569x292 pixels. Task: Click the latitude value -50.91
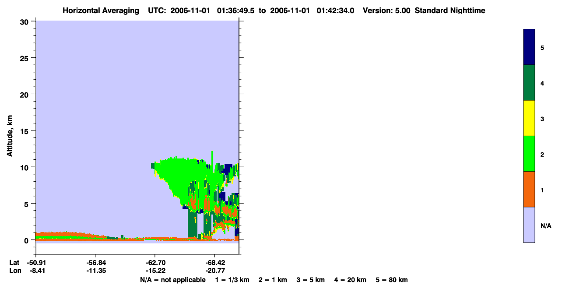[36, 263]
